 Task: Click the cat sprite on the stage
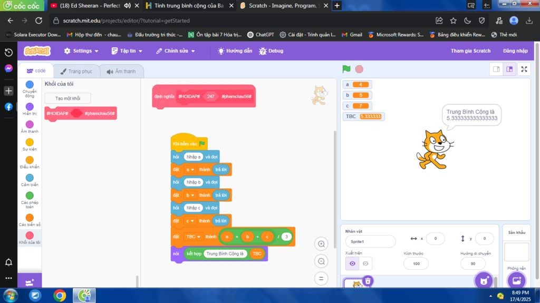435,150
